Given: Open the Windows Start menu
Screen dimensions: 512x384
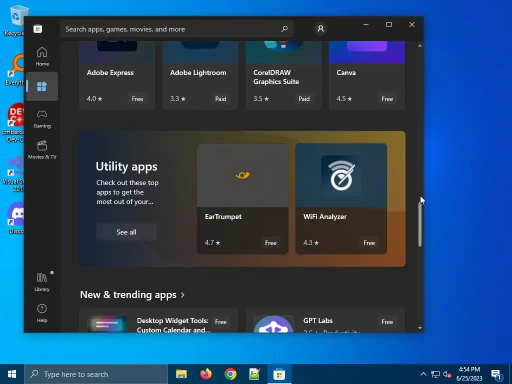Looking at the screenshot, I should coord(12,374).
